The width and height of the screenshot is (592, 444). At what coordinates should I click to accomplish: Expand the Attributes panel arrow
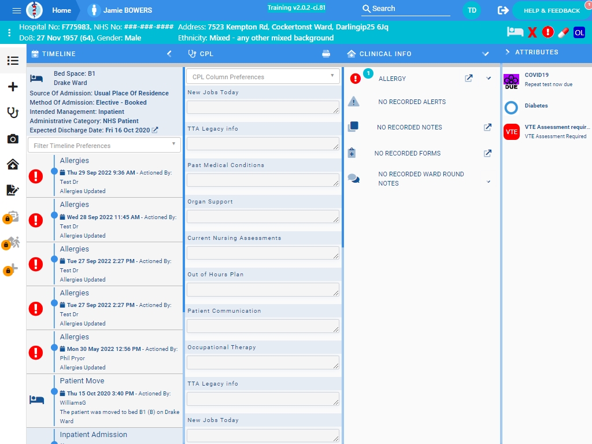pyautogui.click(x=508, y=52)
